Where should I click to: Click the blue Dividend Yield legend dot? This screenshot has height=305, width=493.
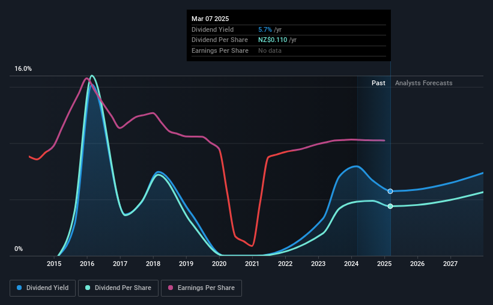point(19,288)
